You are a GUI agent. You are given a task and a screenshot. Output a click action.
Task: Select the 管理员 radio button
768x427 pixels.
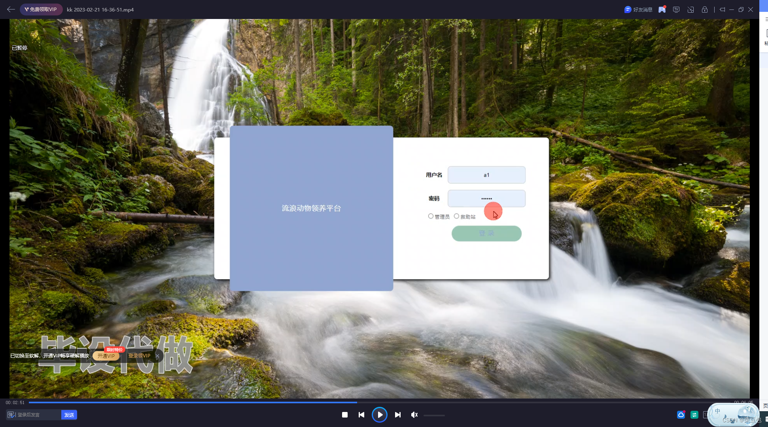pyautogui.click(x=431, y=216)
